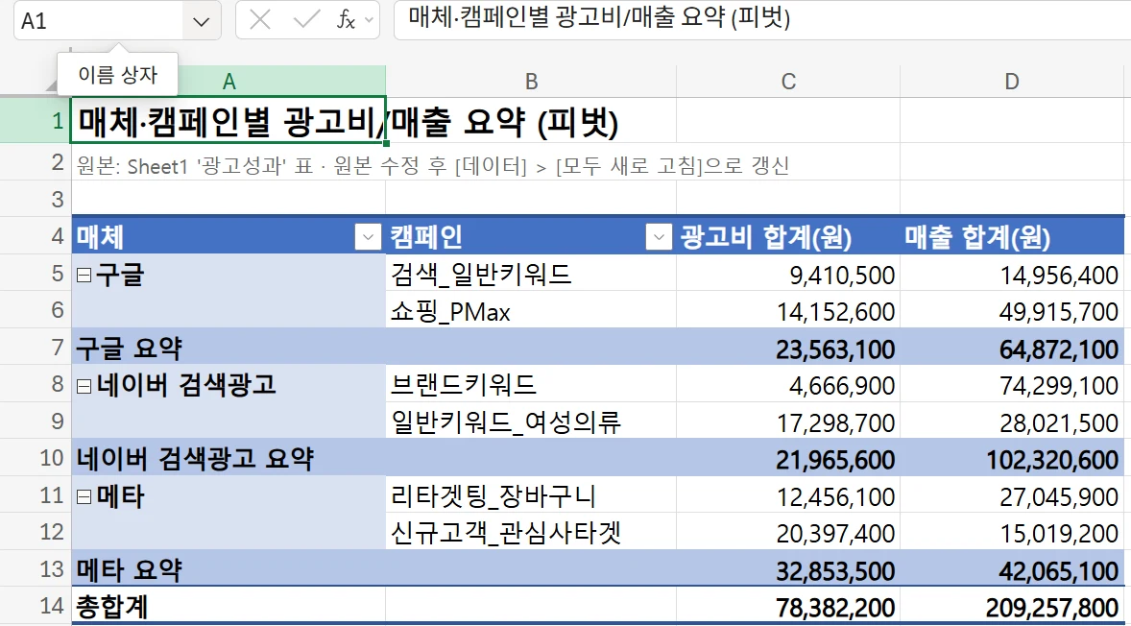Click the 광고비 합계(원) header cell
The image size is (1131, 626).
[x=788, y=236]
